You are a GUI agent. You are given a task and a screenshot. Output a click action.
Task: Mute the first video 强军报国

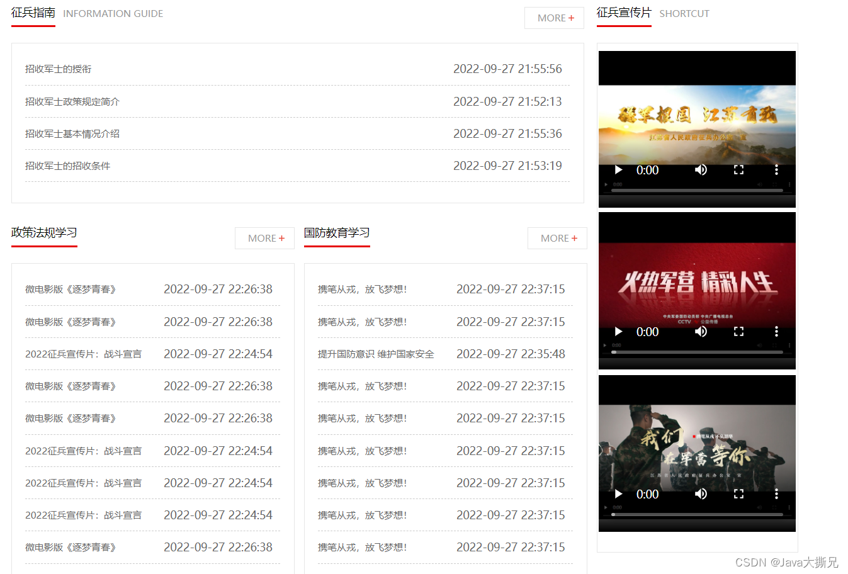point(701,170)
